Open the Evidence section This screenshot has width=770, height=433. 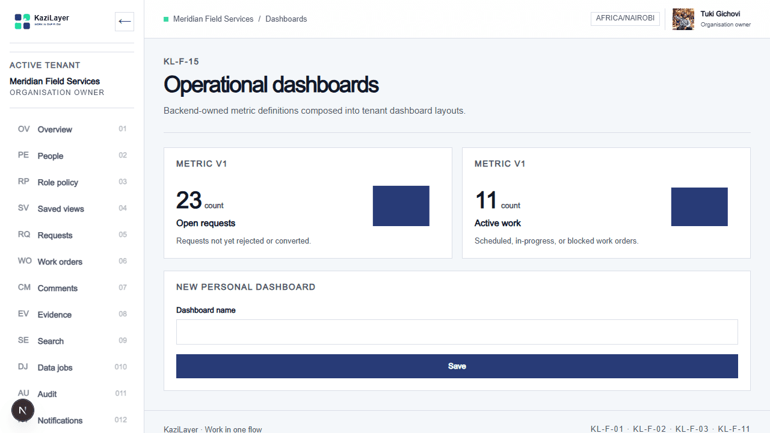[x=72, y=315]
